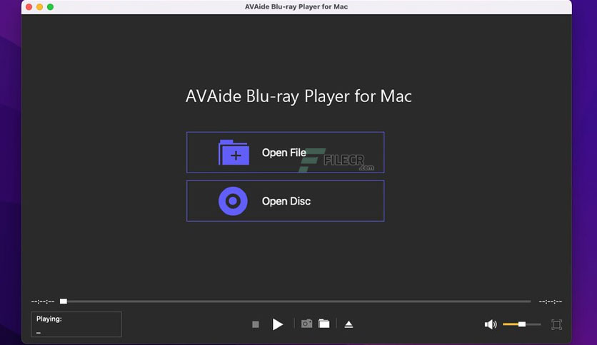Take a snapshot with the camera icon
The height and width of the screenshot is (345, 597).
coord(306,324)
